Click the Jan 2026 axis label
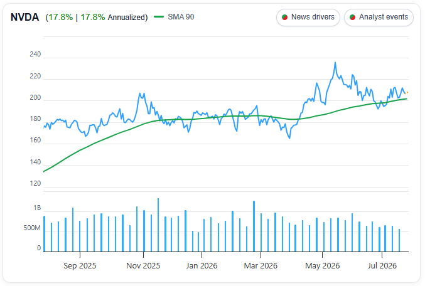The height and width of the screenshot is (286, 425). point(202,266)
